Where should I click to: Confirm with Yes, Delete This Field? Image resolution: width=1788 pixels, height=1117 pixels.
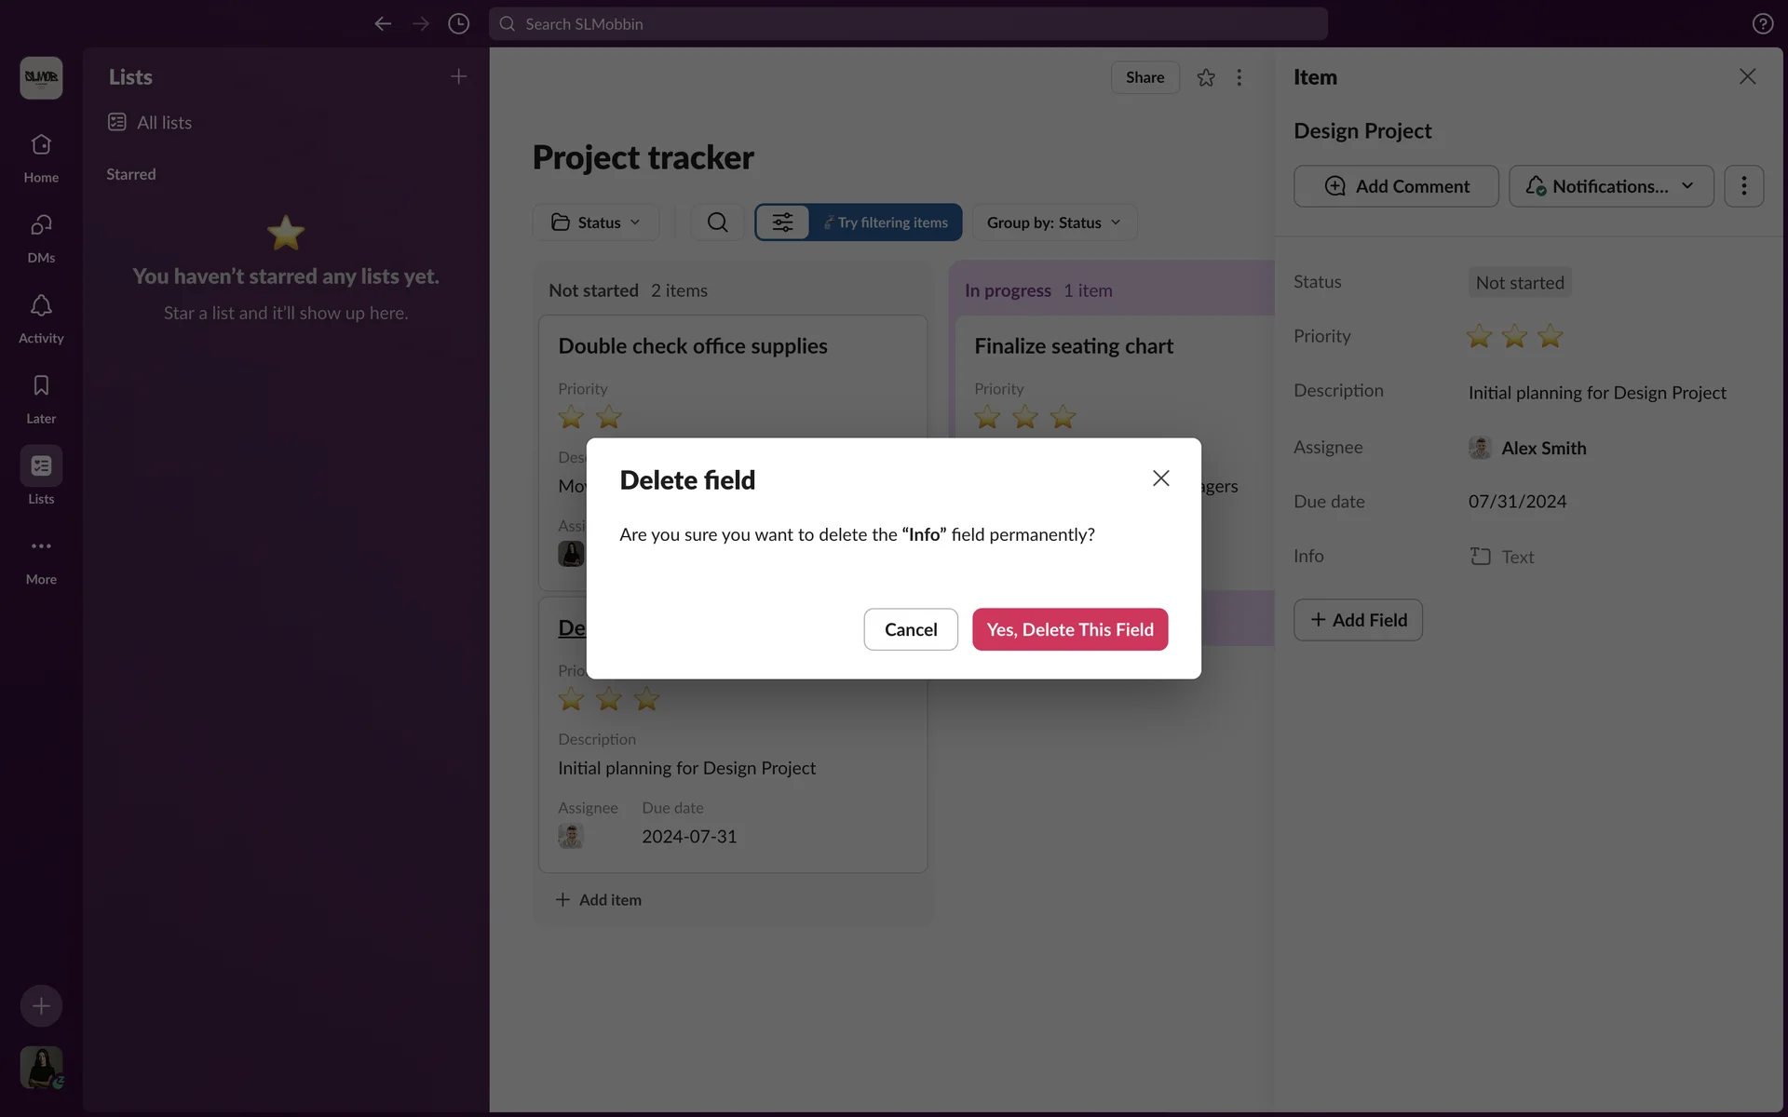[x=1069, y=630]
